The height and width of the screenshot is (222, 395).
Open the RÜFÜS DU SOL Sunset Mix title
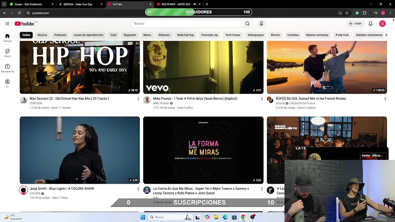click(311, 99)
